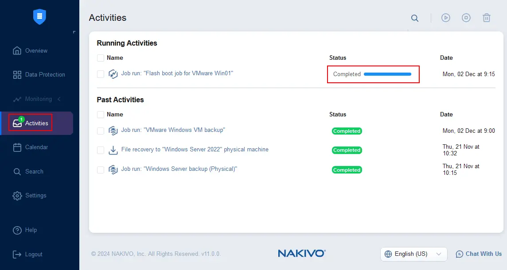Open Windows Server backup (Physical) job run
Image resolution: width=507 pixels, height=270 pixels.
(x=179, y=169)
